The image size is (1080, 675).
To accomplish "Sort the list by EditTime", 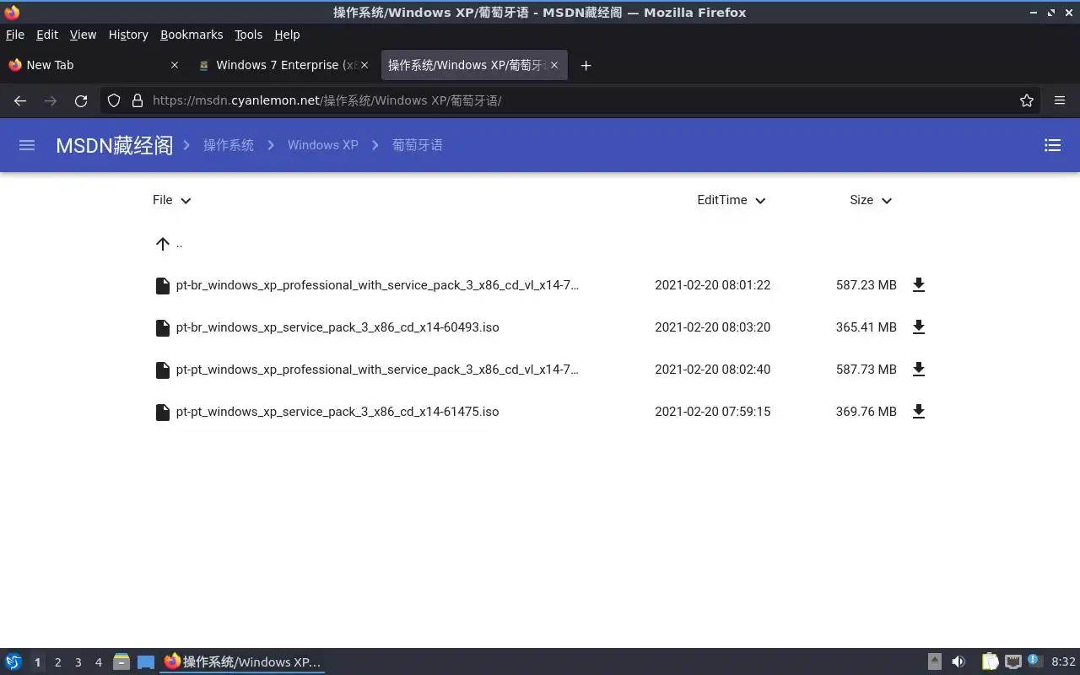I will (x=731, y=200).
